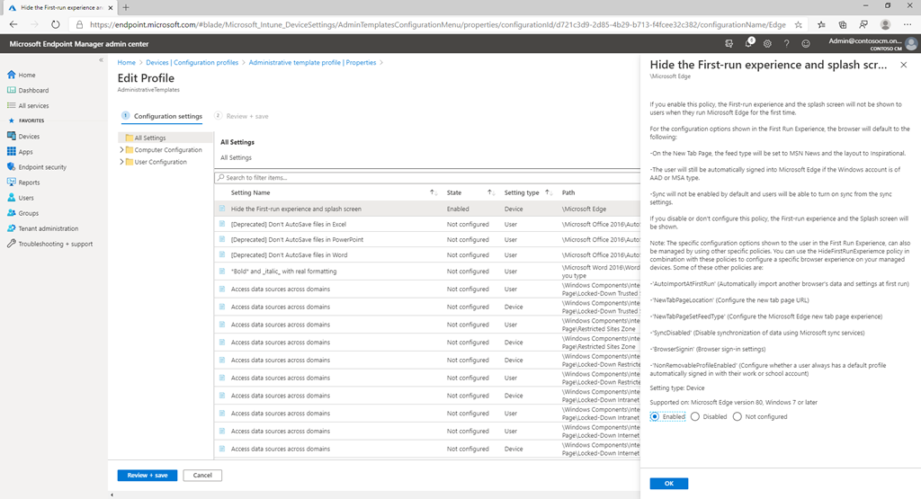
Task: Open the Endpoint security shield icon
Action: coord(12,167)
